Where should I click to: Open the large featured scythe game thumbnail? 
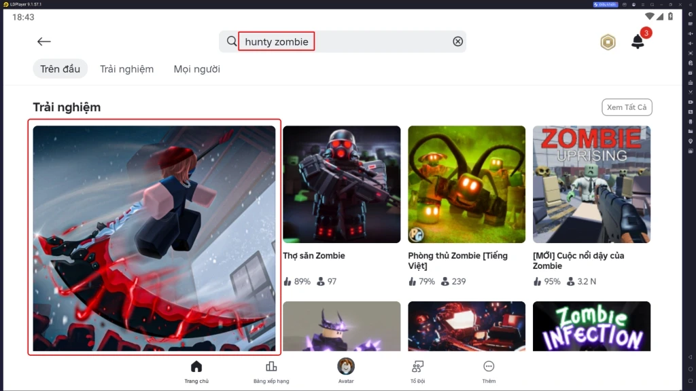(154, 238)
